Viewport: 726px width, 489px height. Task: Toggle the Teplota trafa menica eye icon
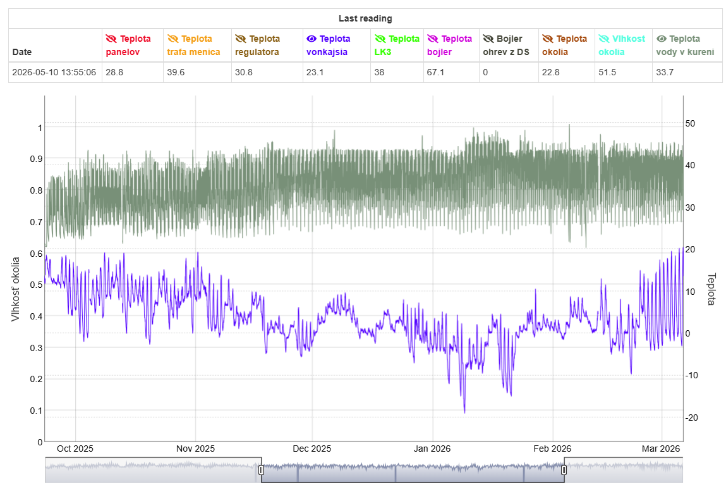(172, 39)
